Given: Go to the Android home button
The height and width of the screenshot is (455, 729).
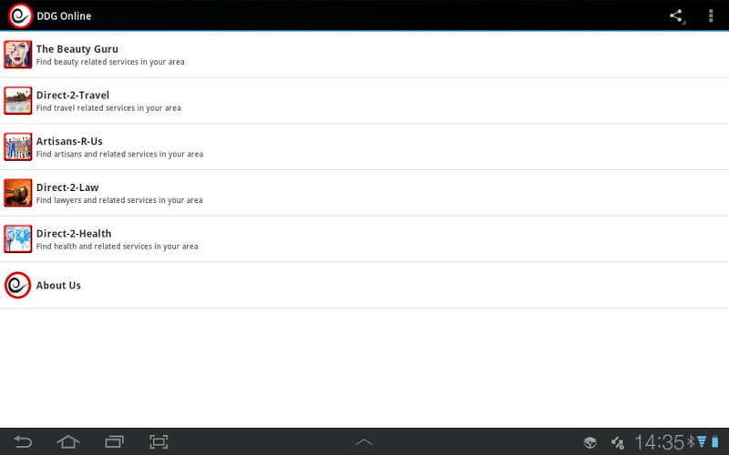Looking at the screenshot, I should tap(67, 441).
